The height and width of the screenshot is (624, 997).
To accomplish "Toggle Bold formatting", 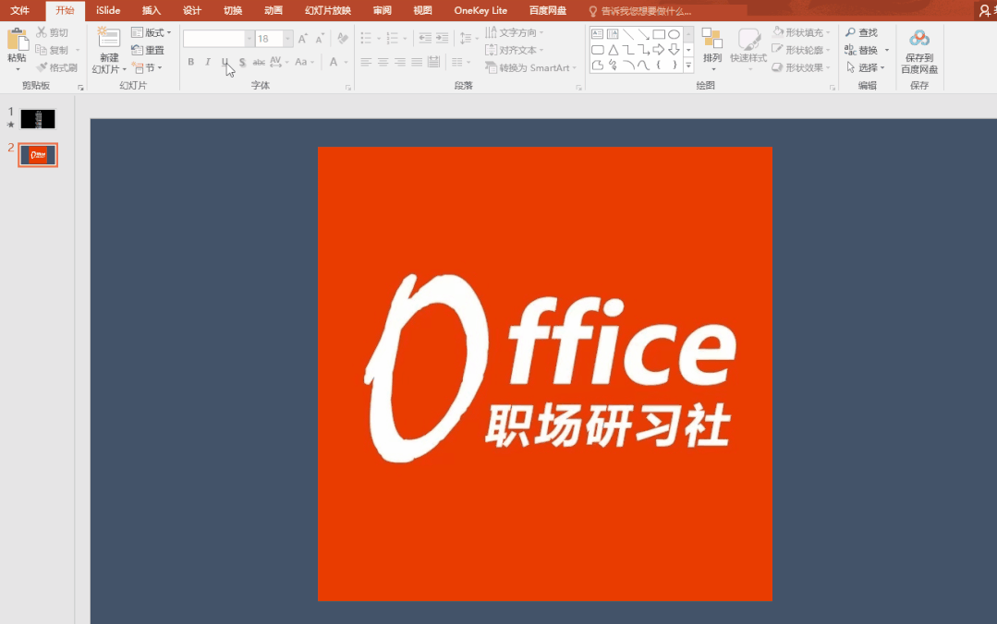I will point(190,62).
